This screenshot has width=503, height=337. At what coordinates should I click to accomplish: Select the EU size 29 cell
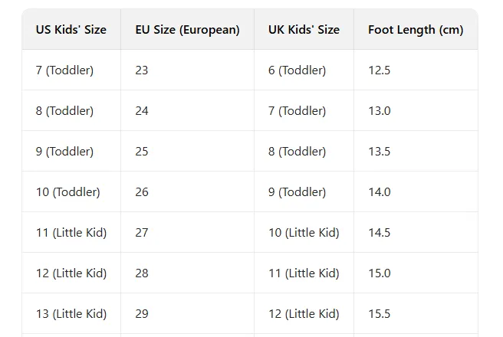coord(142,314)
